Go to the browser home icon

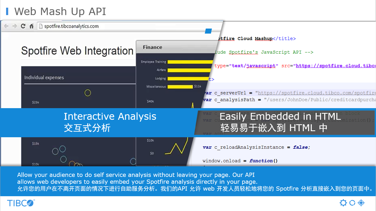tap(31, 26)
